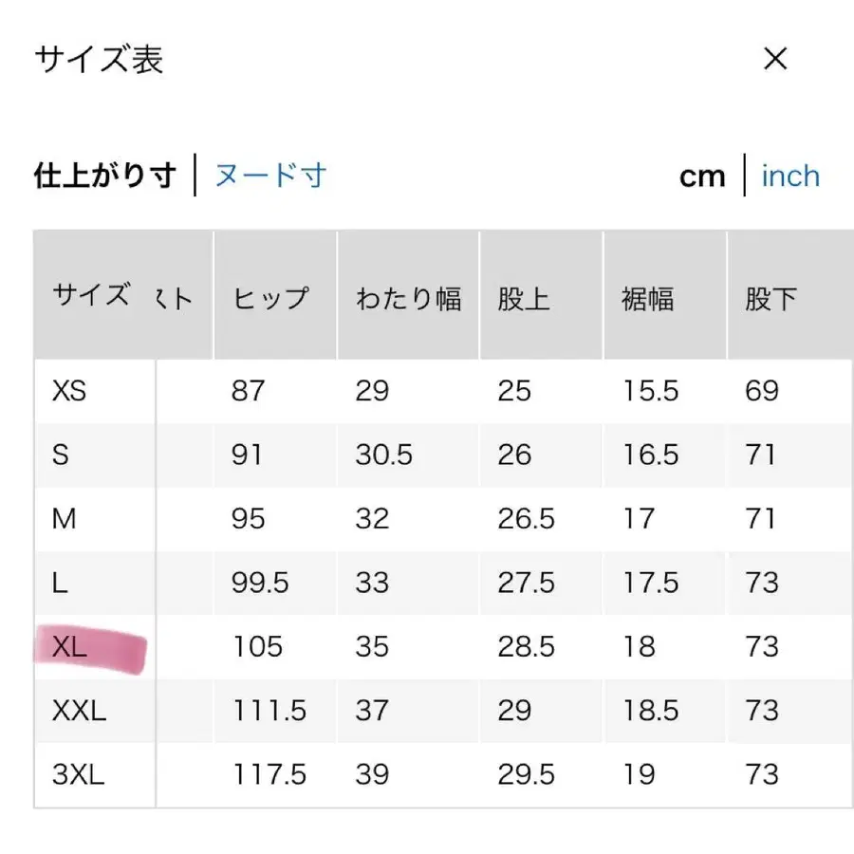Keep measurements in cm

pos(702,176)
